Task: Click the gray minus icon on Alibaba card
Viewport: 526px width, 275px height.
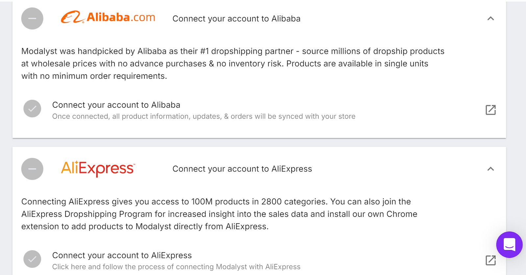Action: click(32, 18)
